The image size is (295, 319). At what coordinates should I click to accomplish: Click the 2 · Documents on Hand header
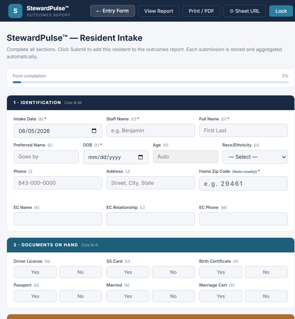[151, 245]
